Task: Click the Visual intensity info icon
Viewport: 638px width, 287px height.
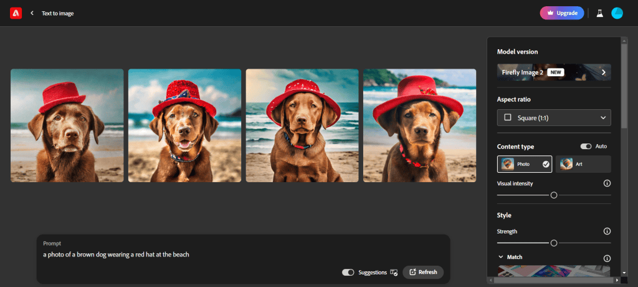Action: pyautogui.click(x=607, y=183)
